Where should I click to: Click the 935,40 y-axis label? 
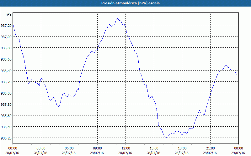[6, 127]
